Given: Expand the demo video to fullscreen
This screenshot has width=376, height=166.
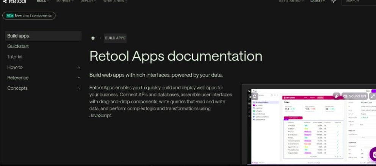Looking at the screenshot, I should pyautogui.click(x=373, y=96).
